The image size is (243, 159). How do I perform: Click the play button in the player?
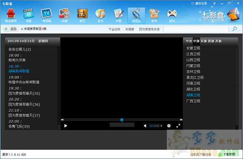pos(66,126)
